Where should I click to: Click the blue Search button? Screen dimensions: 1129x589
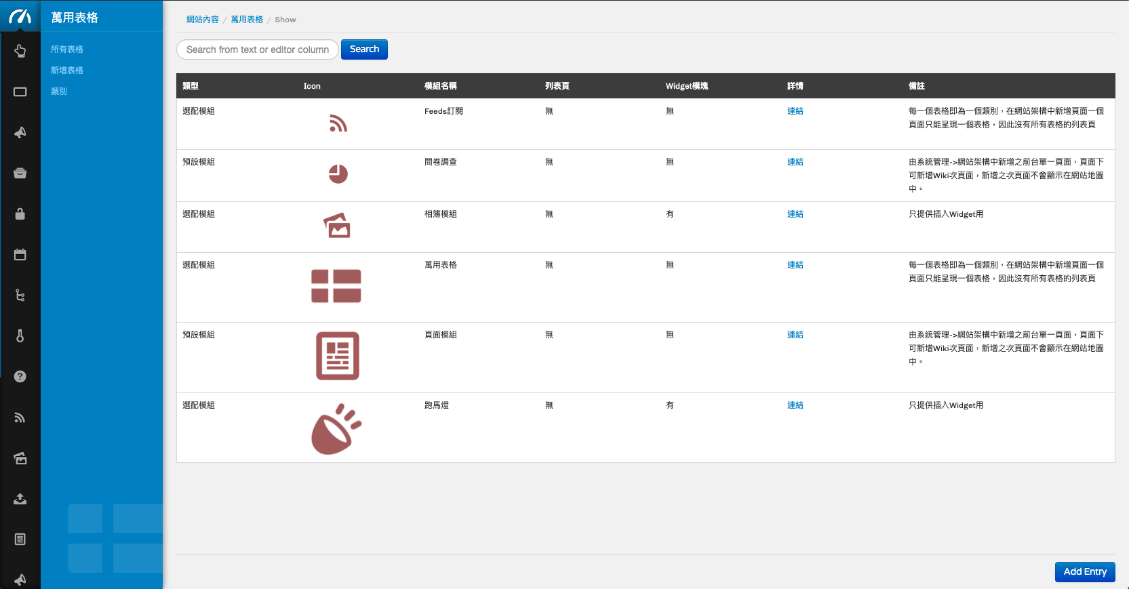(x=364, y=49)
